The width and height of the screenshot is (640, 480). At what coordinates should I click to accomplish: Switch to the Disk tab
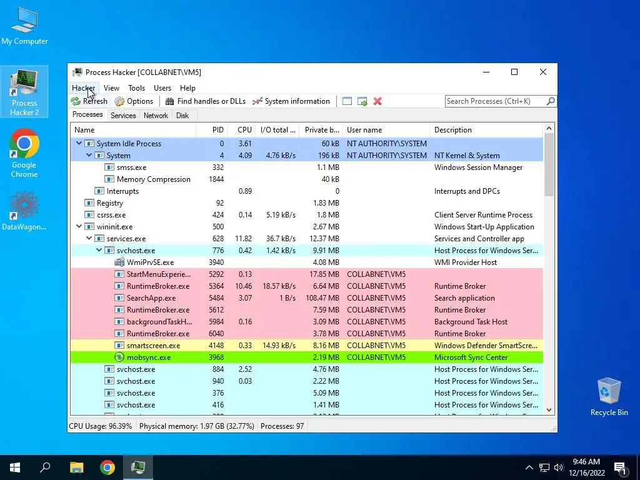pyautogui.click(x=182, y=116)
